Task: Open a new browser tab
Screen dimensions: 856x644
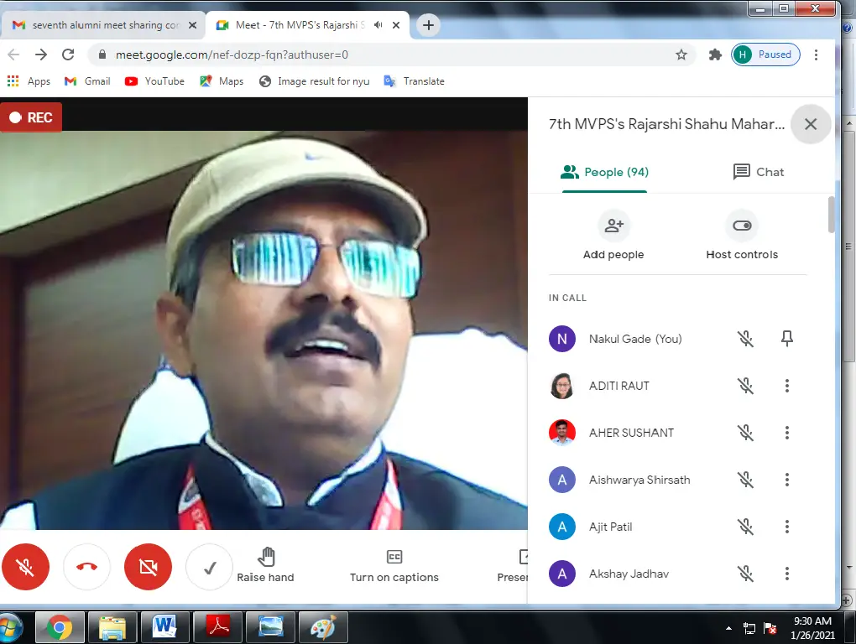Action: pos(429,25)
